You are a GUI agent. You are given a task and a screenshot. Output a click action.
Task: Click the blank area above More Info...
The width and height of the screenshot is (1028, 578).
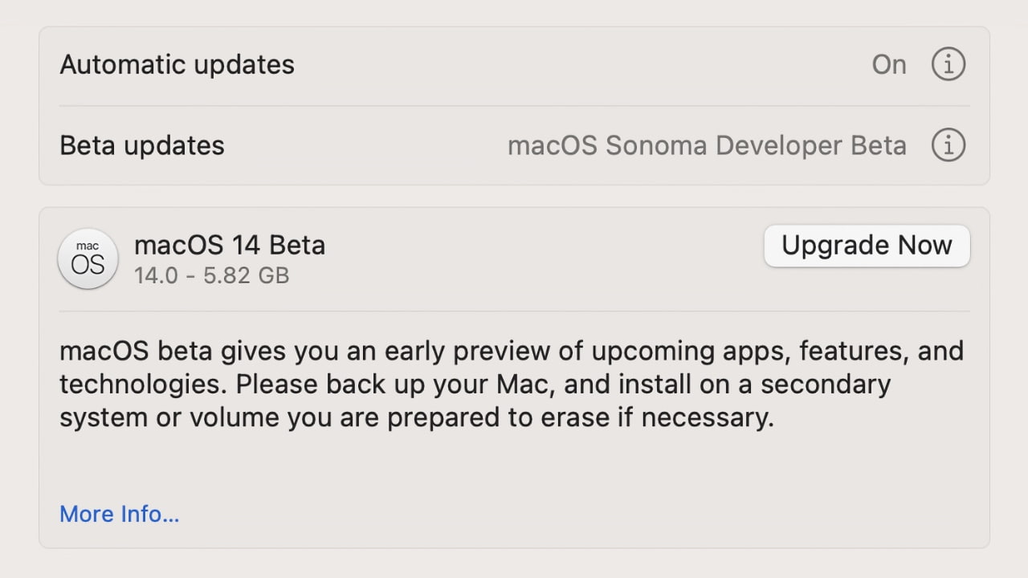[514, 466]
